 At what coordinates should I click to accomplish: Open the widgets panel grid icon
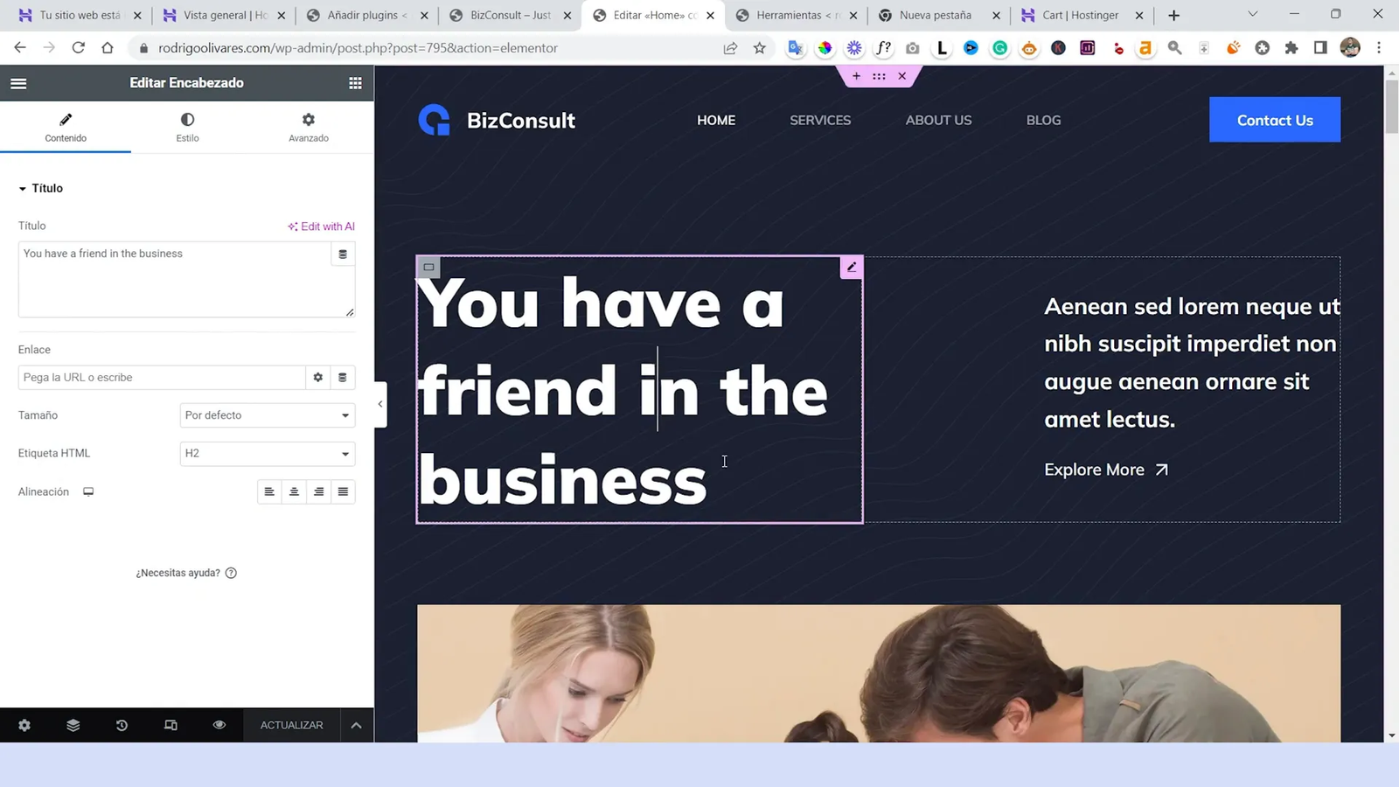point(355,82)
